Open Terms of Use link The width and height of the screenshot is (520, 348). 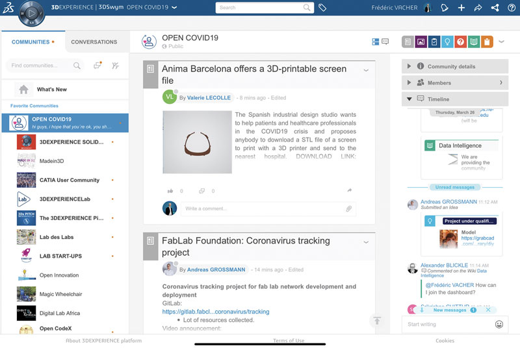click(289, 340)
